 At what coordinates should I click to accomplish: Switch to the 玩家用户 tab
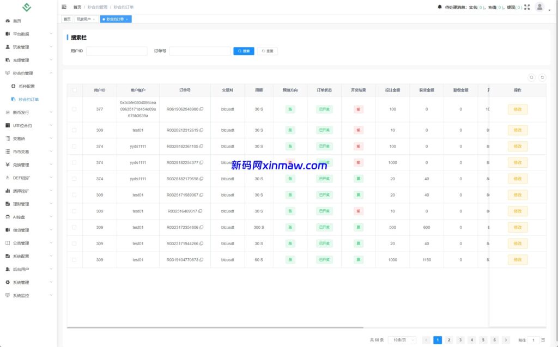pyautogui.click(x=84, y=19)
